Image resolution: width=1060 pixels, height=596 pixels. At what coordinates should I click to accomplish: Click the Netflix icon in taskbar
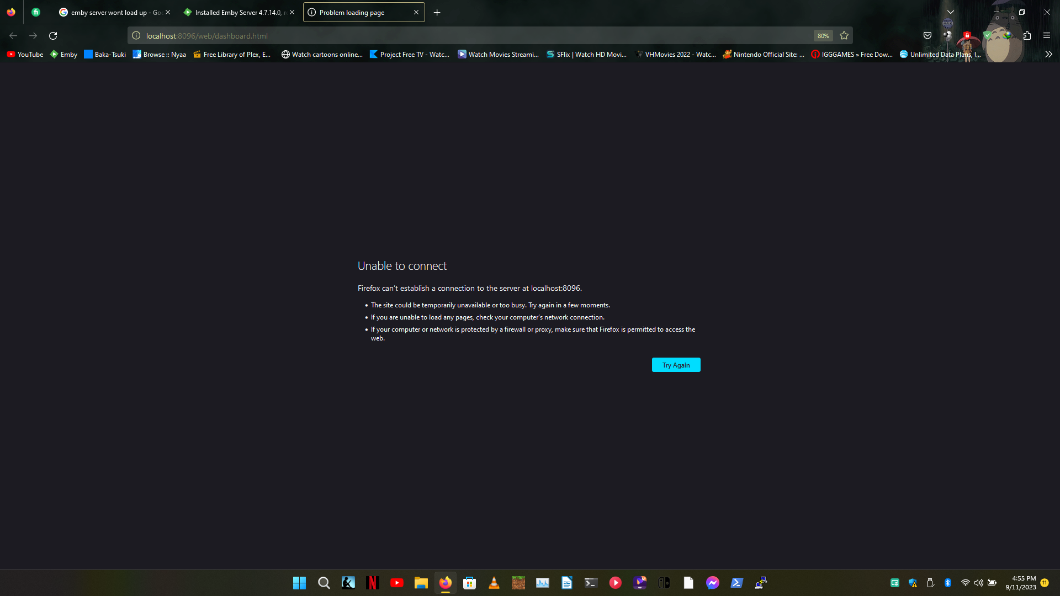click(x=372, y=582)
